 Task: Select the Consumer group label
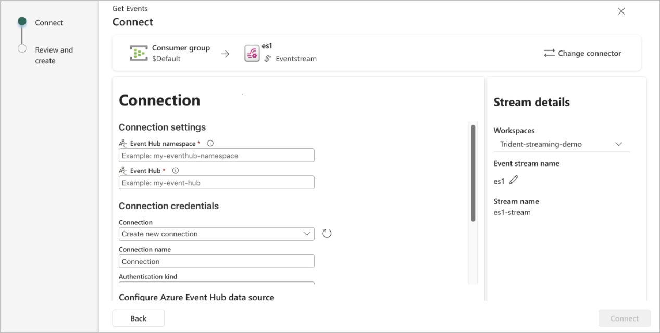pos(181,48)
